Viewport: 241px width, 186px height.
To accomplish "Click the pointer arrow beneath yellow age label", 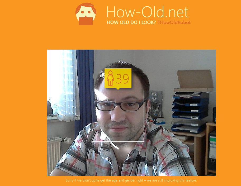I will click(x=118, y=89).
